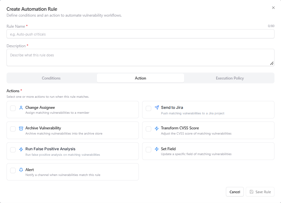The width and height of the screenshot is (281, 203).
Task: Check the Change Assignee checkbox
Action: pyautogui.click(x=13, y=108)
